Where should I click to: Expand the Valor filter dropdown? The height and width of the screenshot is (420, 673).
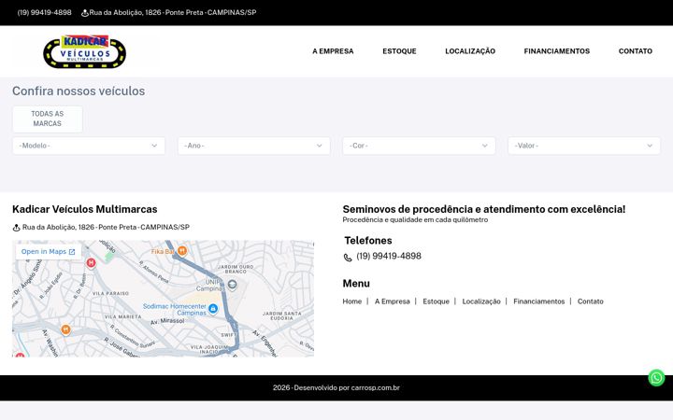click(x=584, y=146)
